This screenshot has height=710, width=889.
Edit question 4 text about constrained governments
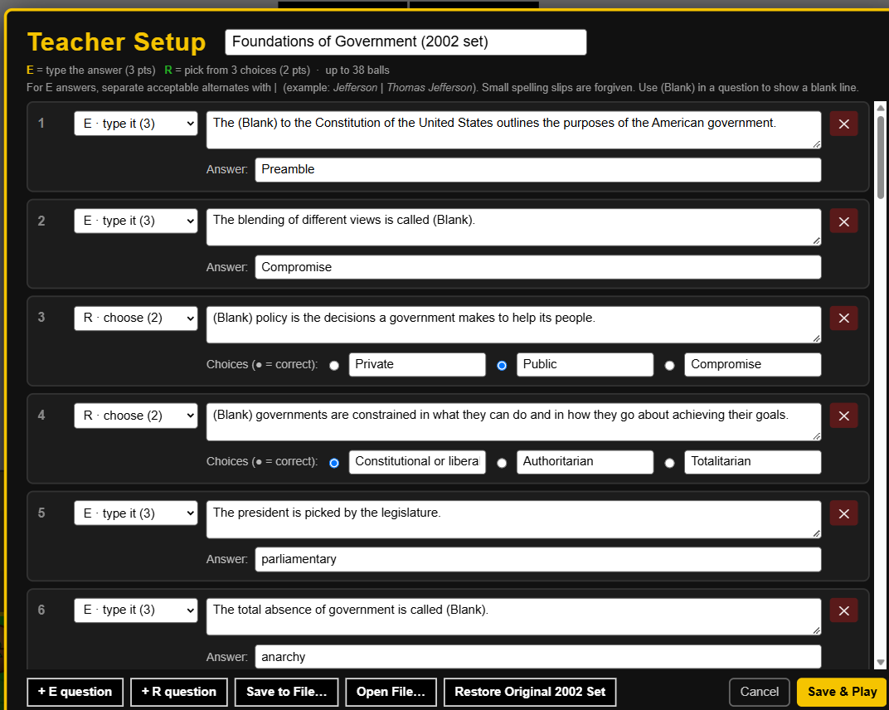513,422
